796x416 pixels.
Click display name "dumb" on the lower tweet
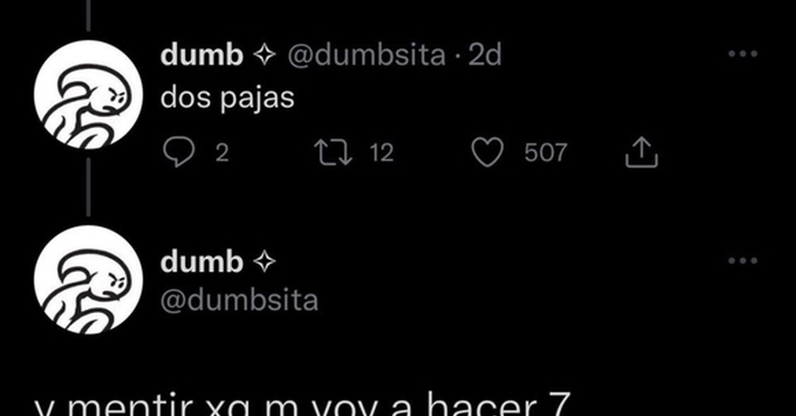(x=202, y=262)
